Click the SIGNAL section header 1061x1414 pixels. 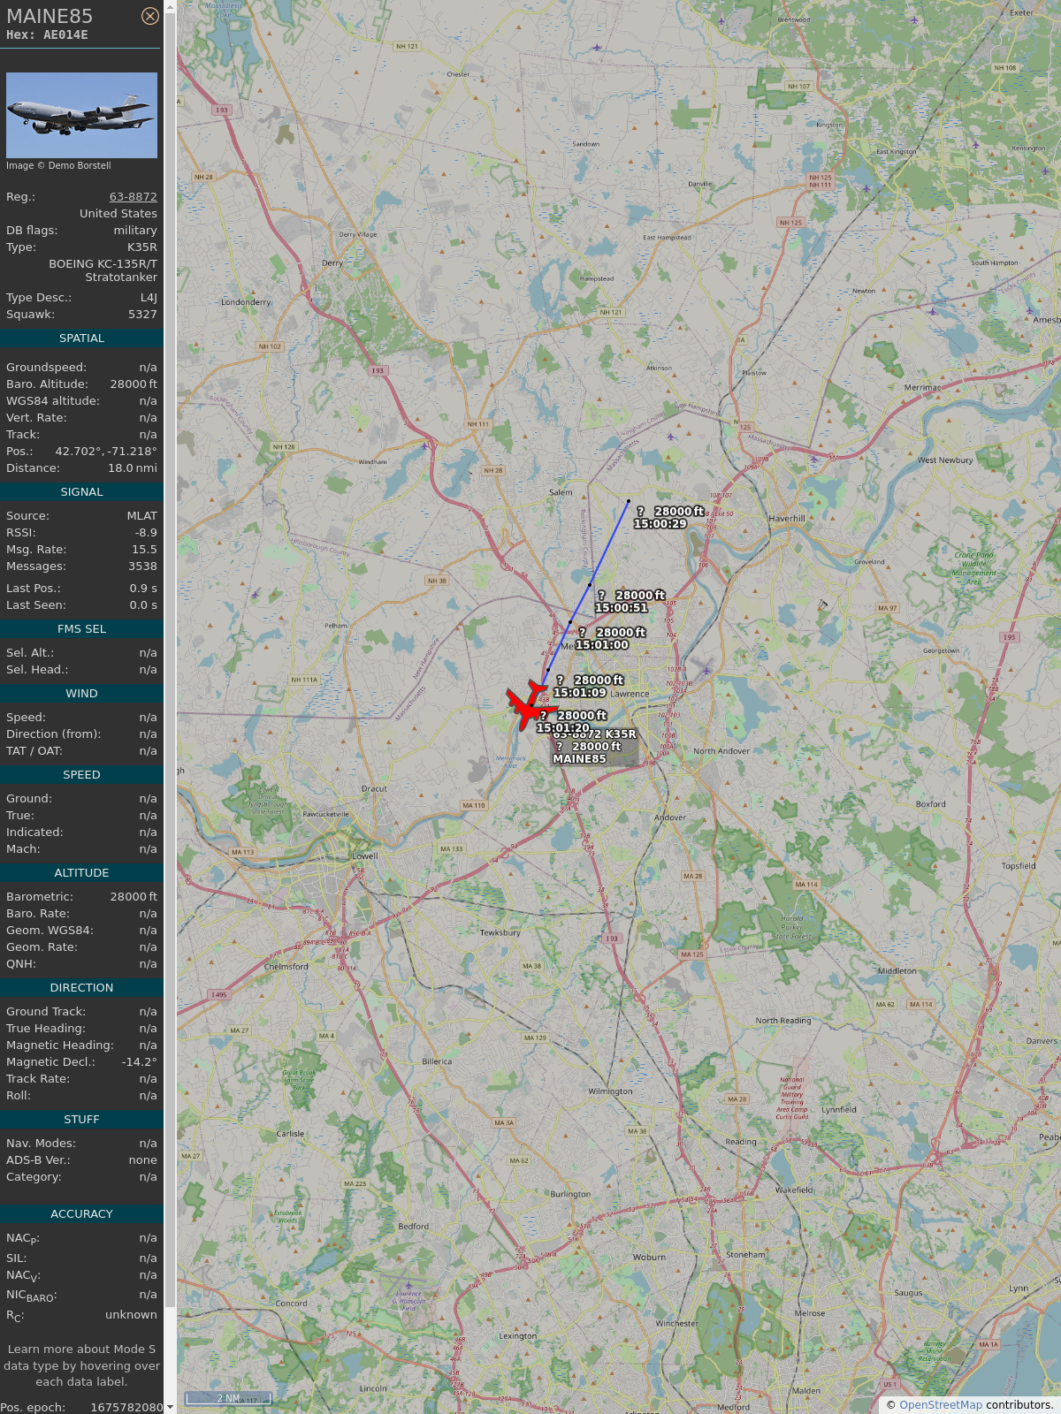point(81,492)
